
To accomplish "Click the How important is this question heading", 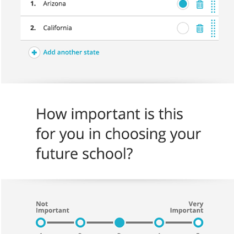I will tap(118, 134).
